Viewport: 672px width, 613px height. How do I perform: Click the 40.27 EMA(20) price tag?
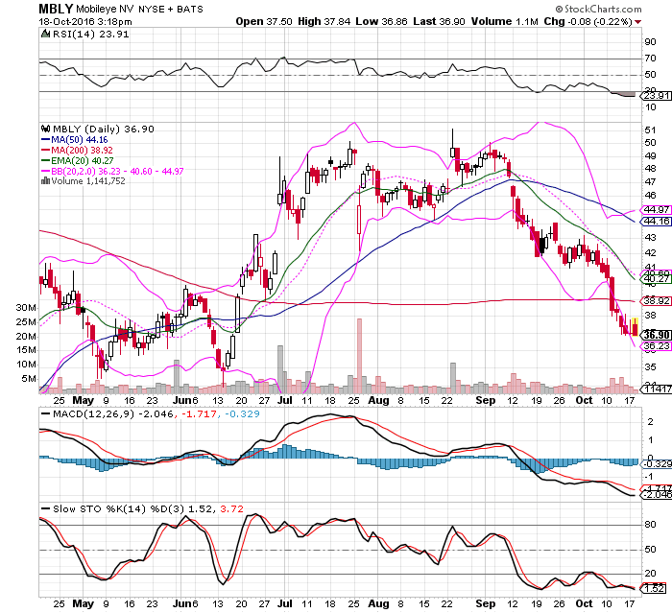pos(656,279)
